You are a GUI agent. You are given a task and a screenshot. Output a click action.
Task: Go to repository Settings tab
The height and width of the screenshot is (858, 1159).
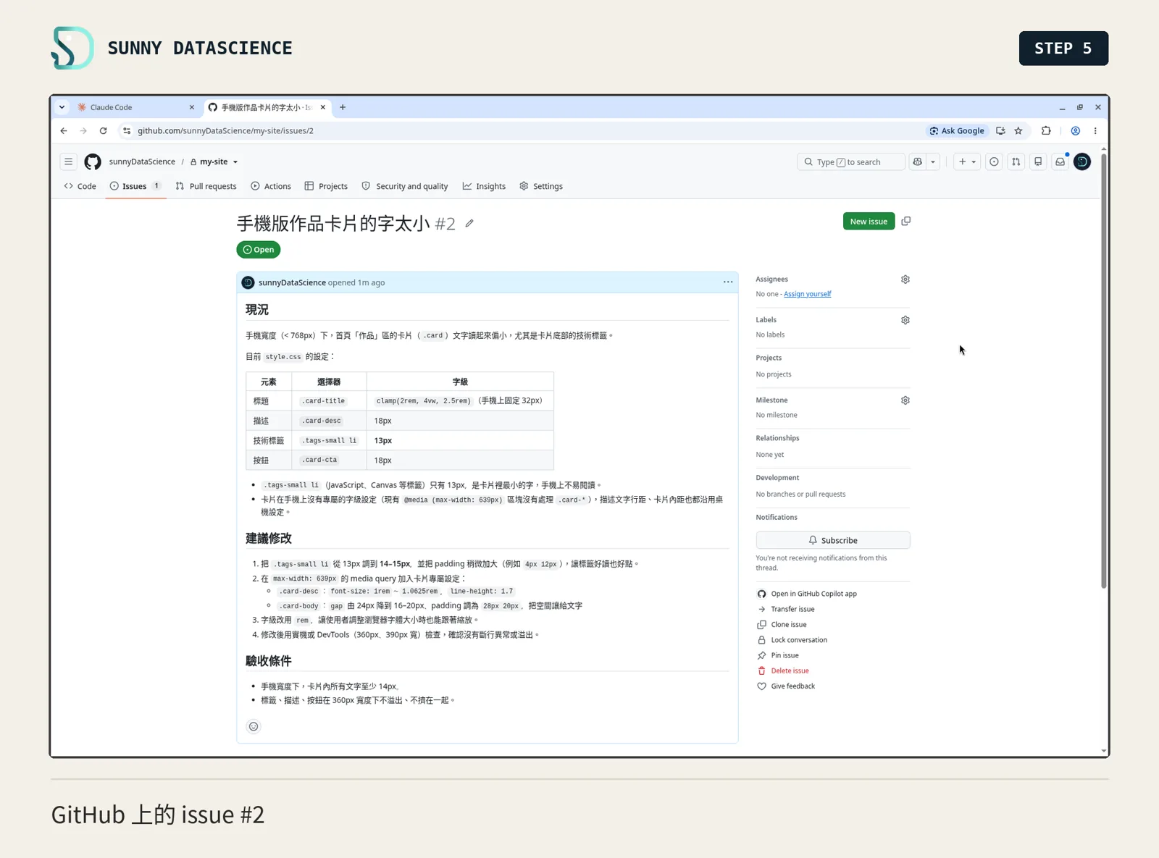click(541, 187)
